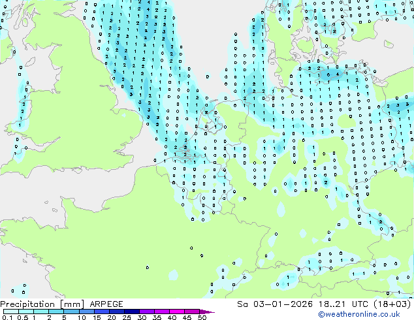Image resolution: width=414 pixels, height=320 pixels.
Task: Click the '25' legend scale label
Action: coord(127,317)
